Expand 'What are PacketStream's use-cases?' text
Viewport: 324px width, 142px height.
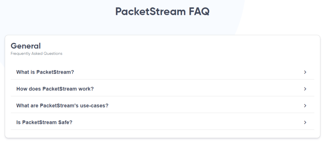tap(62, 106)
